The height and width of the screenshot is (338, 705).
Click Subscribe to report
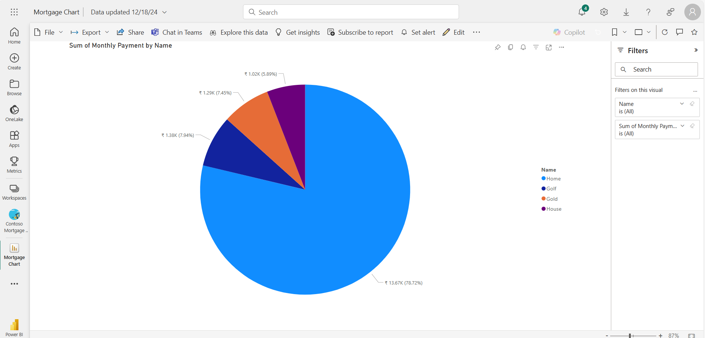[x=360, y=32]
